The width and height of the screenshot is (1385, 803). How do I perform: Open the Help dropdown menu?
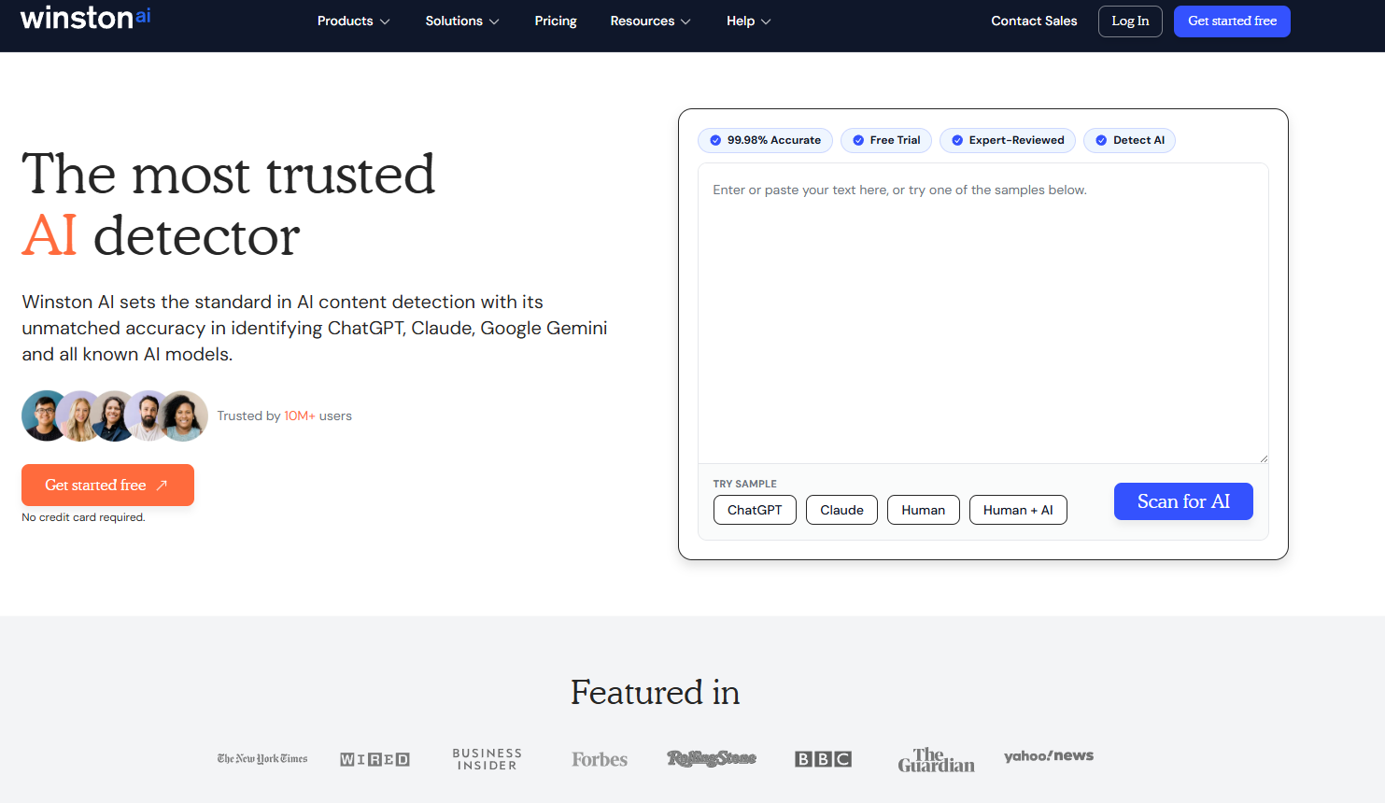749,21
